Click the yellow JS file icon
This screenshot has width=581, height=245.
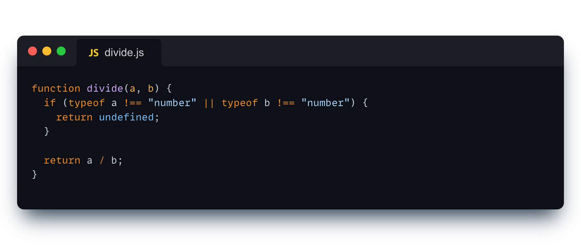(94, 53)
